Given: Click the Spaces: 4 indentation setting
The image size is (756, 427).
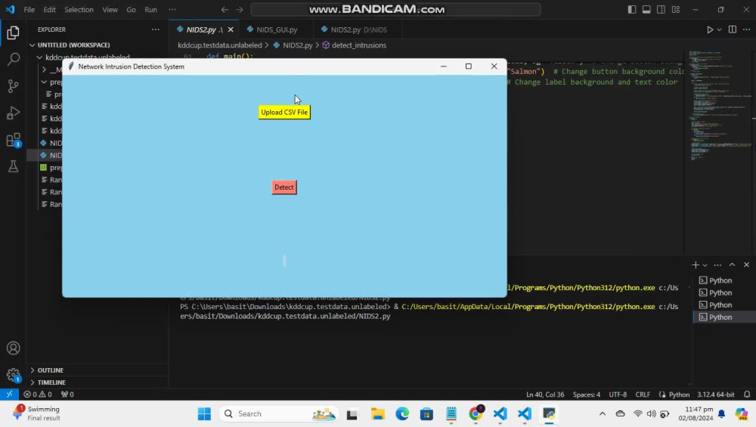Looking at the screenshot, I should [587, 395].
